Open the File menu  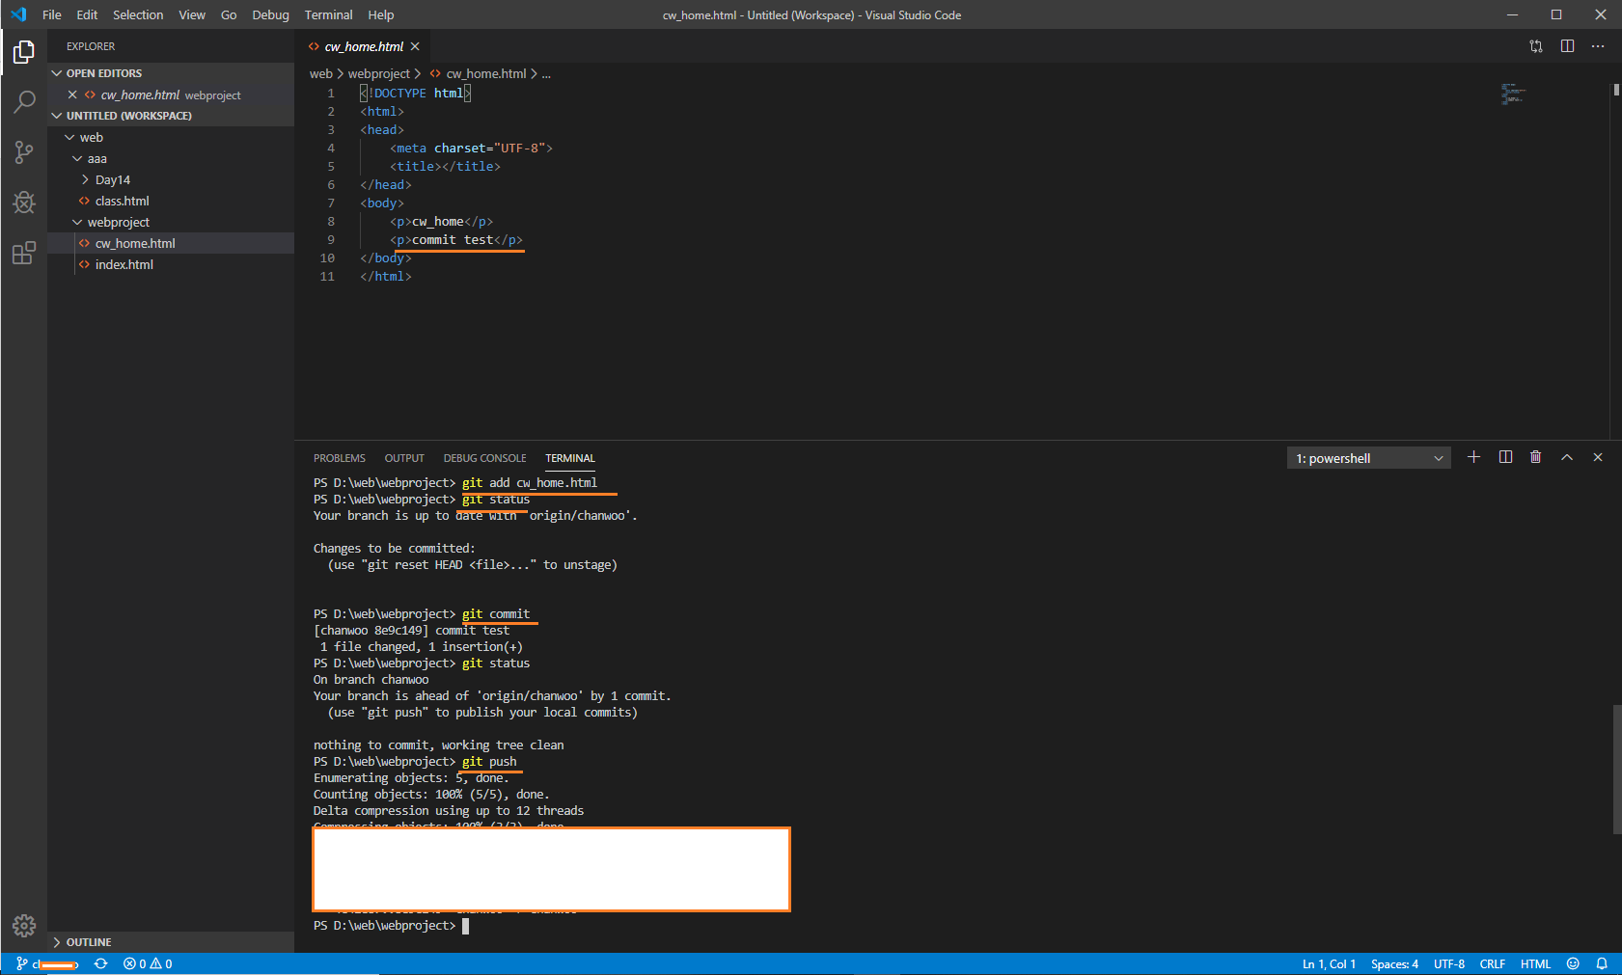[52, 14]
